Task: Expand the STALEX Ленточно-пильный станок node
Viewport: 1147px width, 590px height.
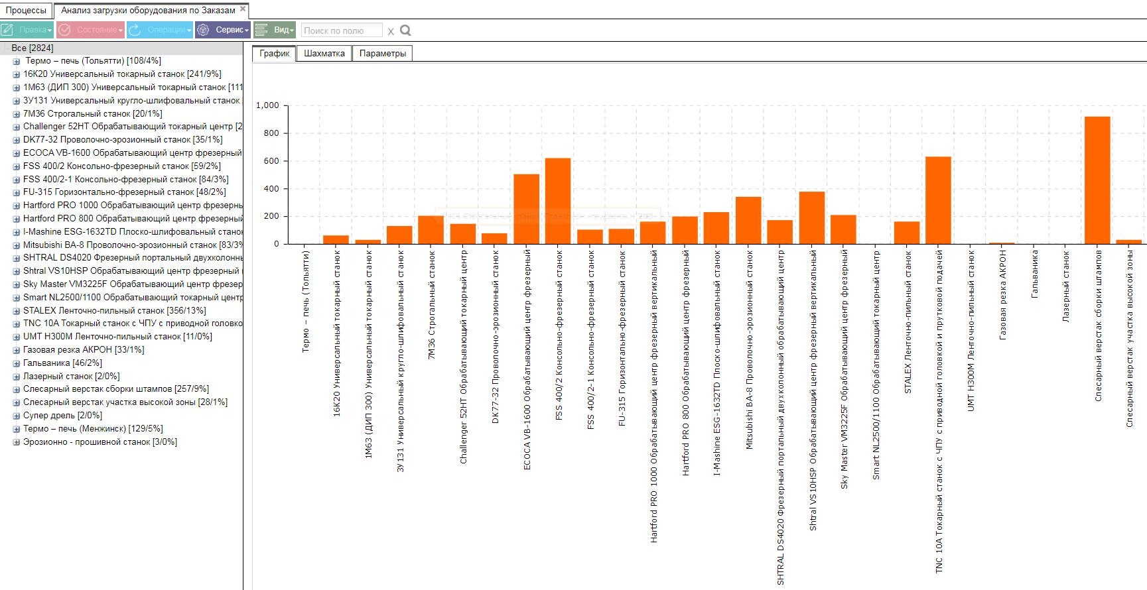Action: pos(17,311)
